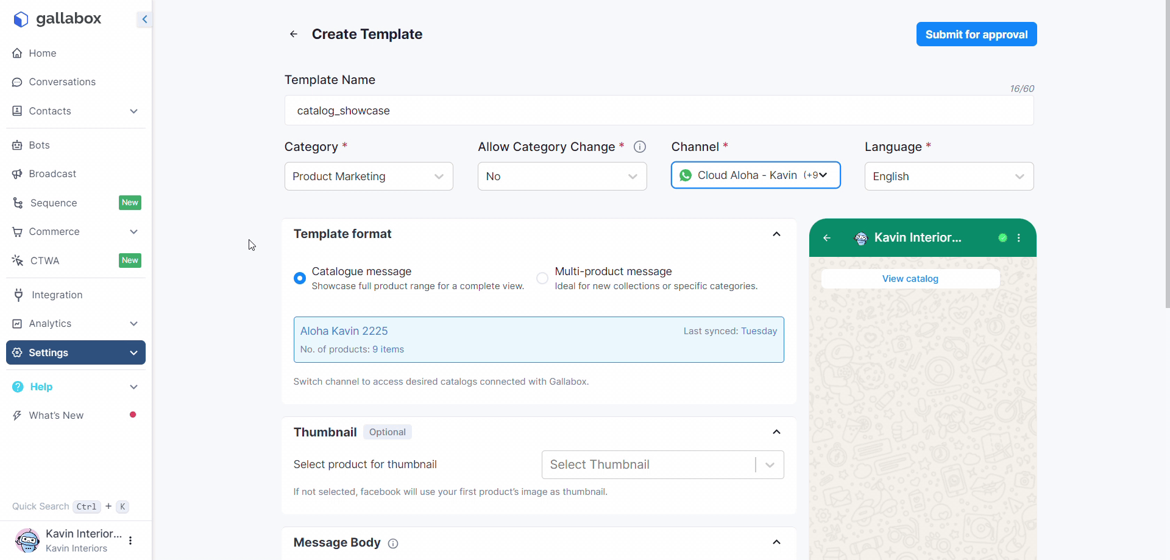Collapse the sidebar with the chevron button
Viewport: 1170px width, 560px height.
(144, 19)
